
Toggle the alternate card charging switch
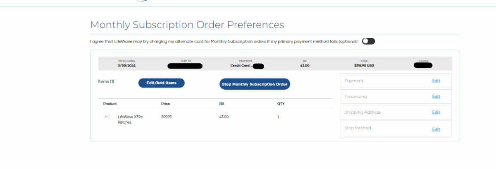click(368, 41)
